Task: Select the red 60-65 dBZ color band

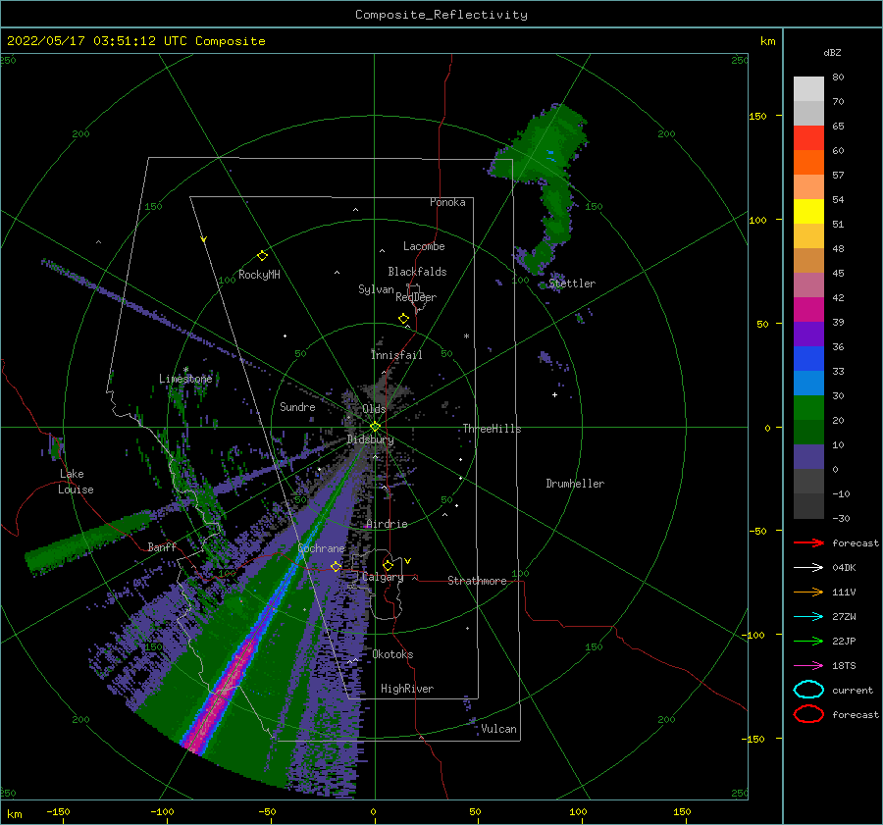Action: (x=808, y=138)
